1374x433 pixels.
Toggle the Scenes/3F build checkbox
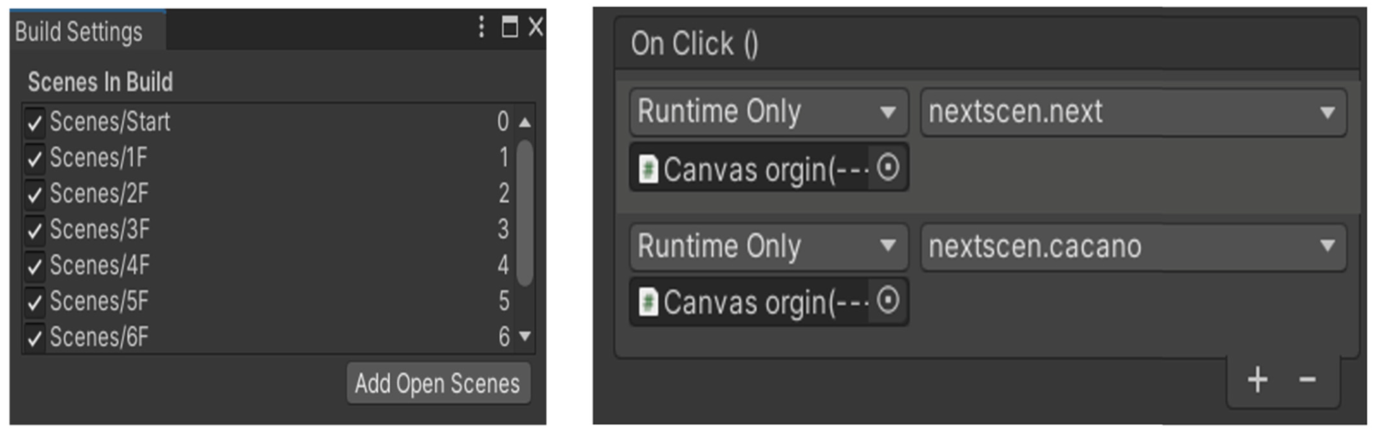click(35, 230)
